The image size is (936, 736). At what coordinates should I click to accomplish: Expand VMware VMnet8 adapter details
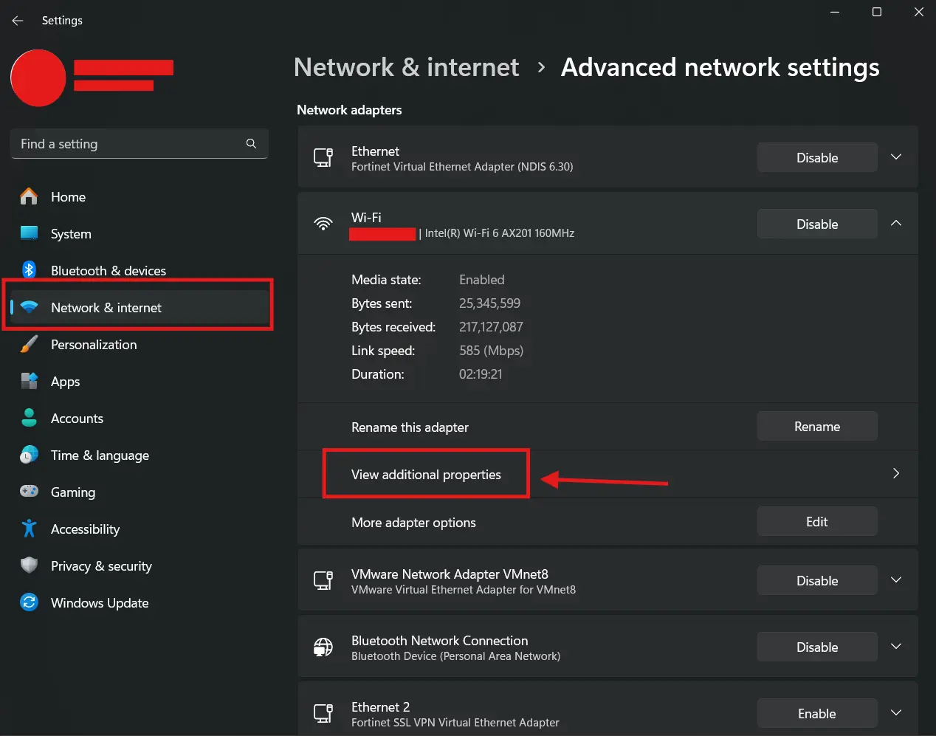pos(896,580)
